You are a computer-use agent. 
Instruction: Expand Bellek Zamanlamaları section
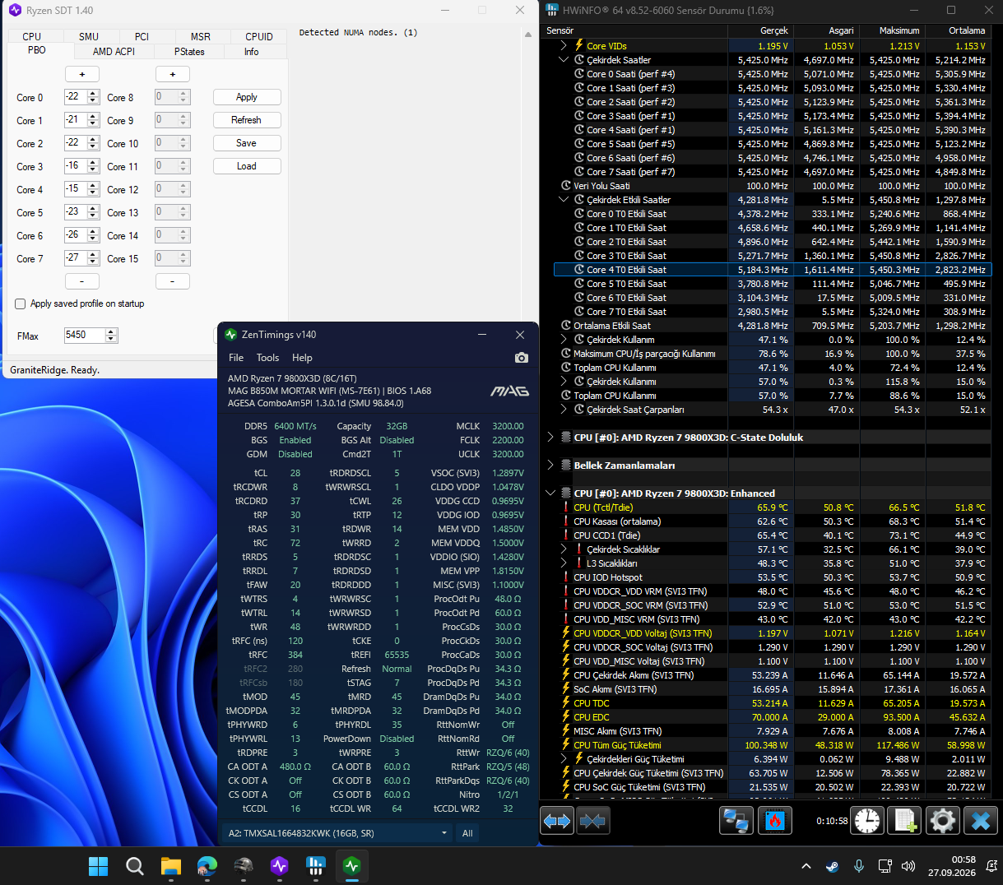550,466
